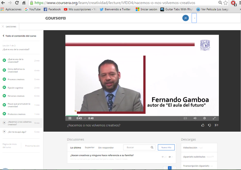Dislike the video with thumbs down

coord(209,125)
